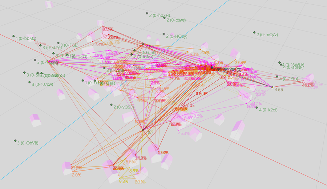The image size is (327, 189).
Task: Click the 3 (0-107xw) cross marker
Action: coord(29,82)
